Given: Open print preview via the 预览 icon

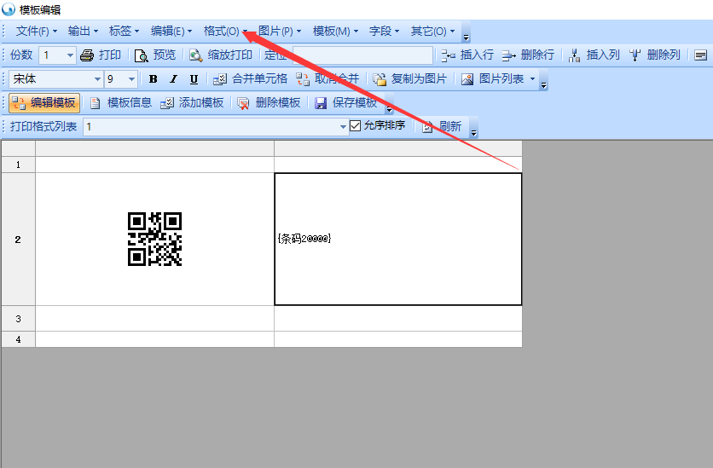Looking at the screenshot, I should click(x=142, y=55).
